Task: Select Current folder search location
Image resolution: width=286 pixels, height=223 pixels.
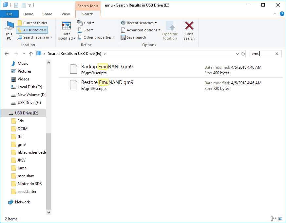Action: click(x=32, y=23)
